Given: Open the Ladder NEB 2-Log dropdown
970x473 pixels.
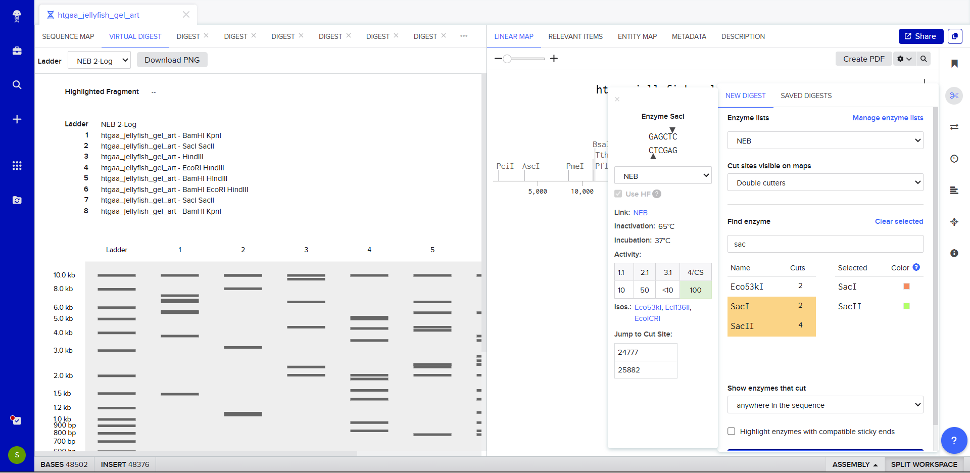Looking at the screenshot, I should (x=99, y=61).
